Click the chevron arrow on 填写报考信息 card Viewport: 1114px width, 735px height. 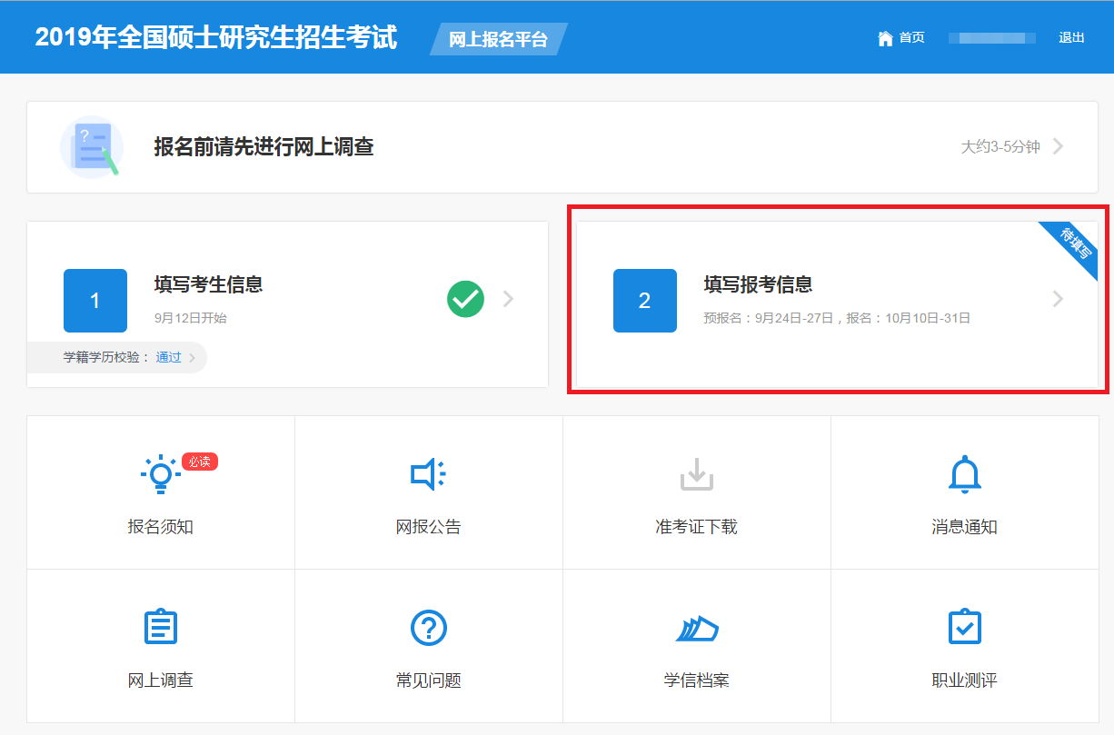1058,299
